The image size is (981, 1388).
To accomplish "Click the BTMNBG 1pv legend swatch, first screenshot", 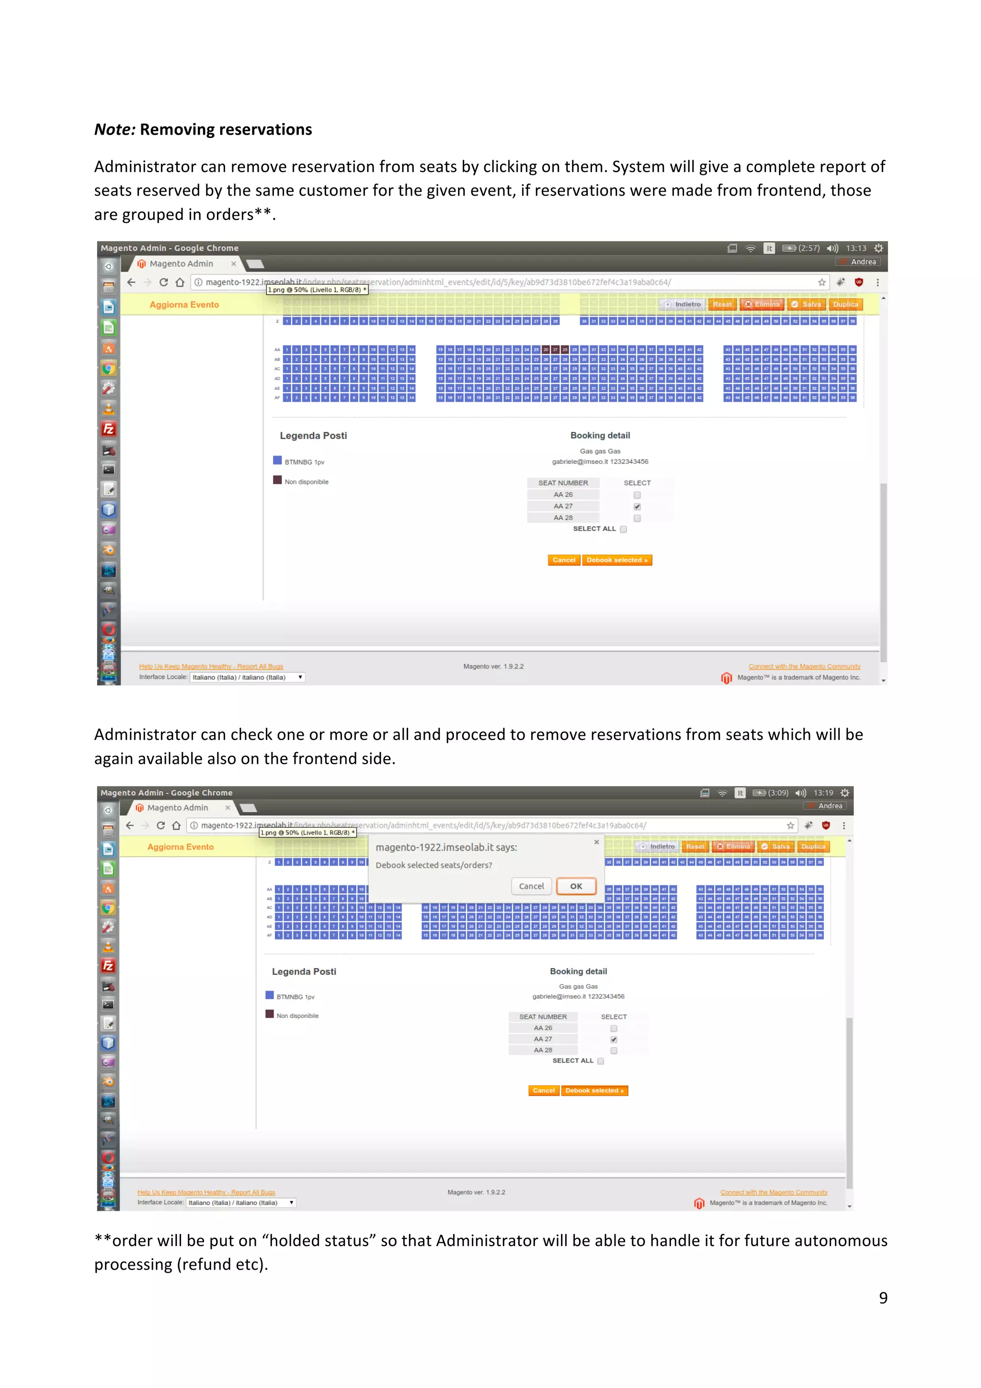I will (x=277, y=461).
